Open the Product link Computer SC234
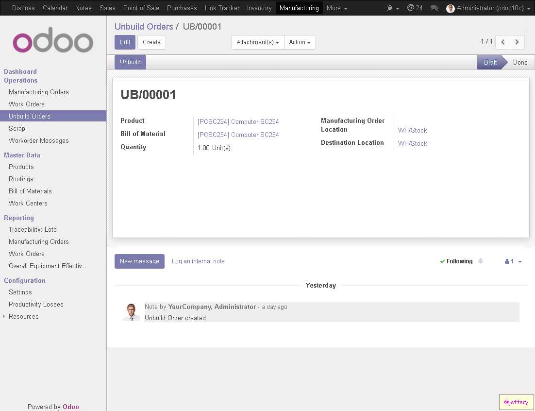535x411 pixels. click(x=238, y=121)
